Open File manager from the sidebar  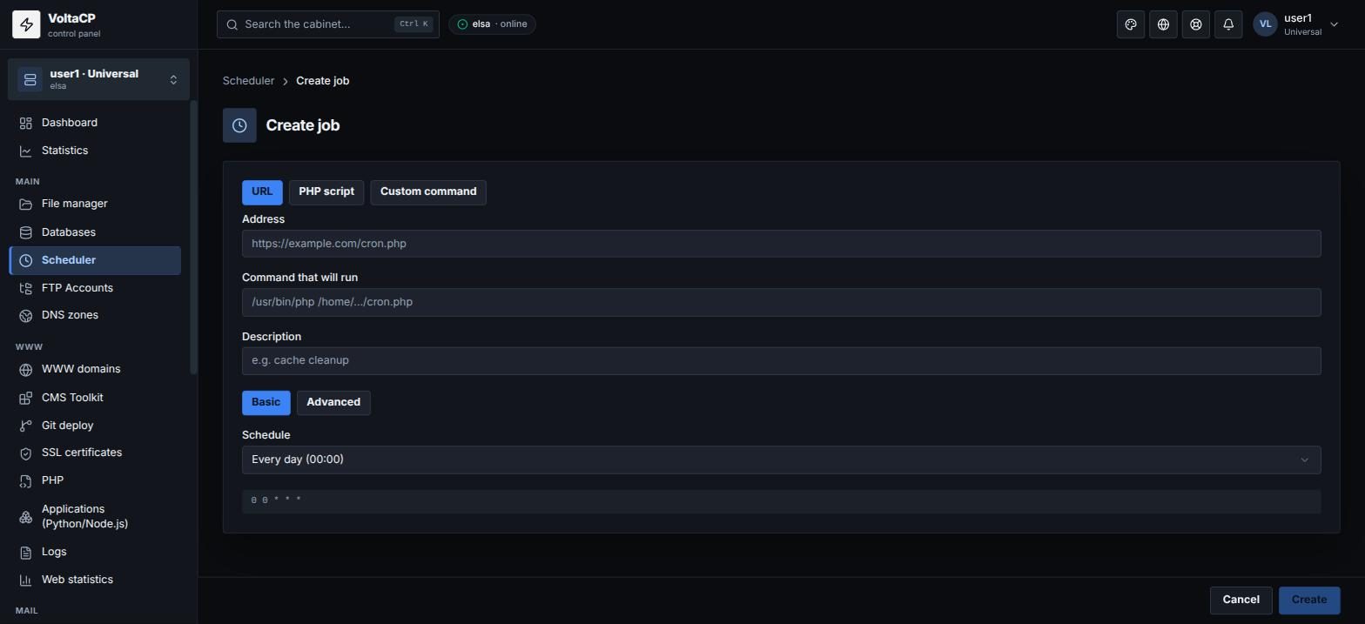tap(95, 204)
